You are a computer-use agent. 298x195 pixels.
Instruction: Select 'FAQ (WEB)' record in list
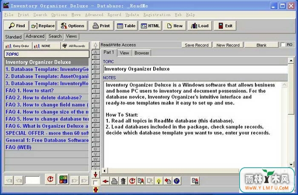tap(47, 147)
